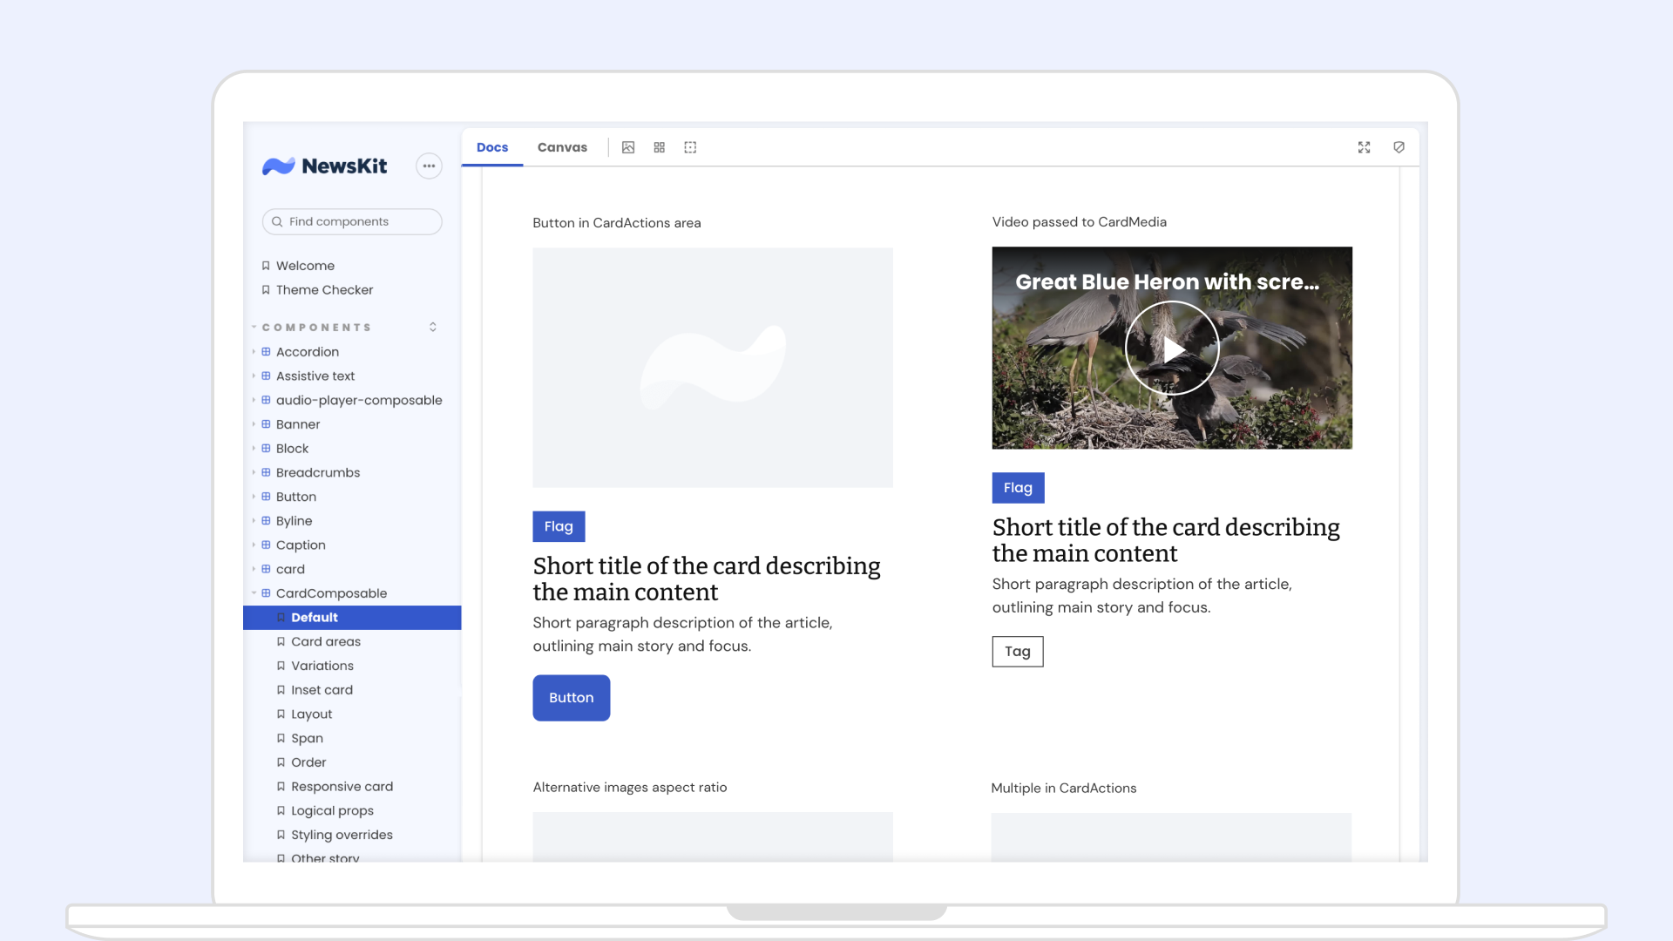Open the Inset card story
Screen dimensions: 1673x941
point(322,690)
